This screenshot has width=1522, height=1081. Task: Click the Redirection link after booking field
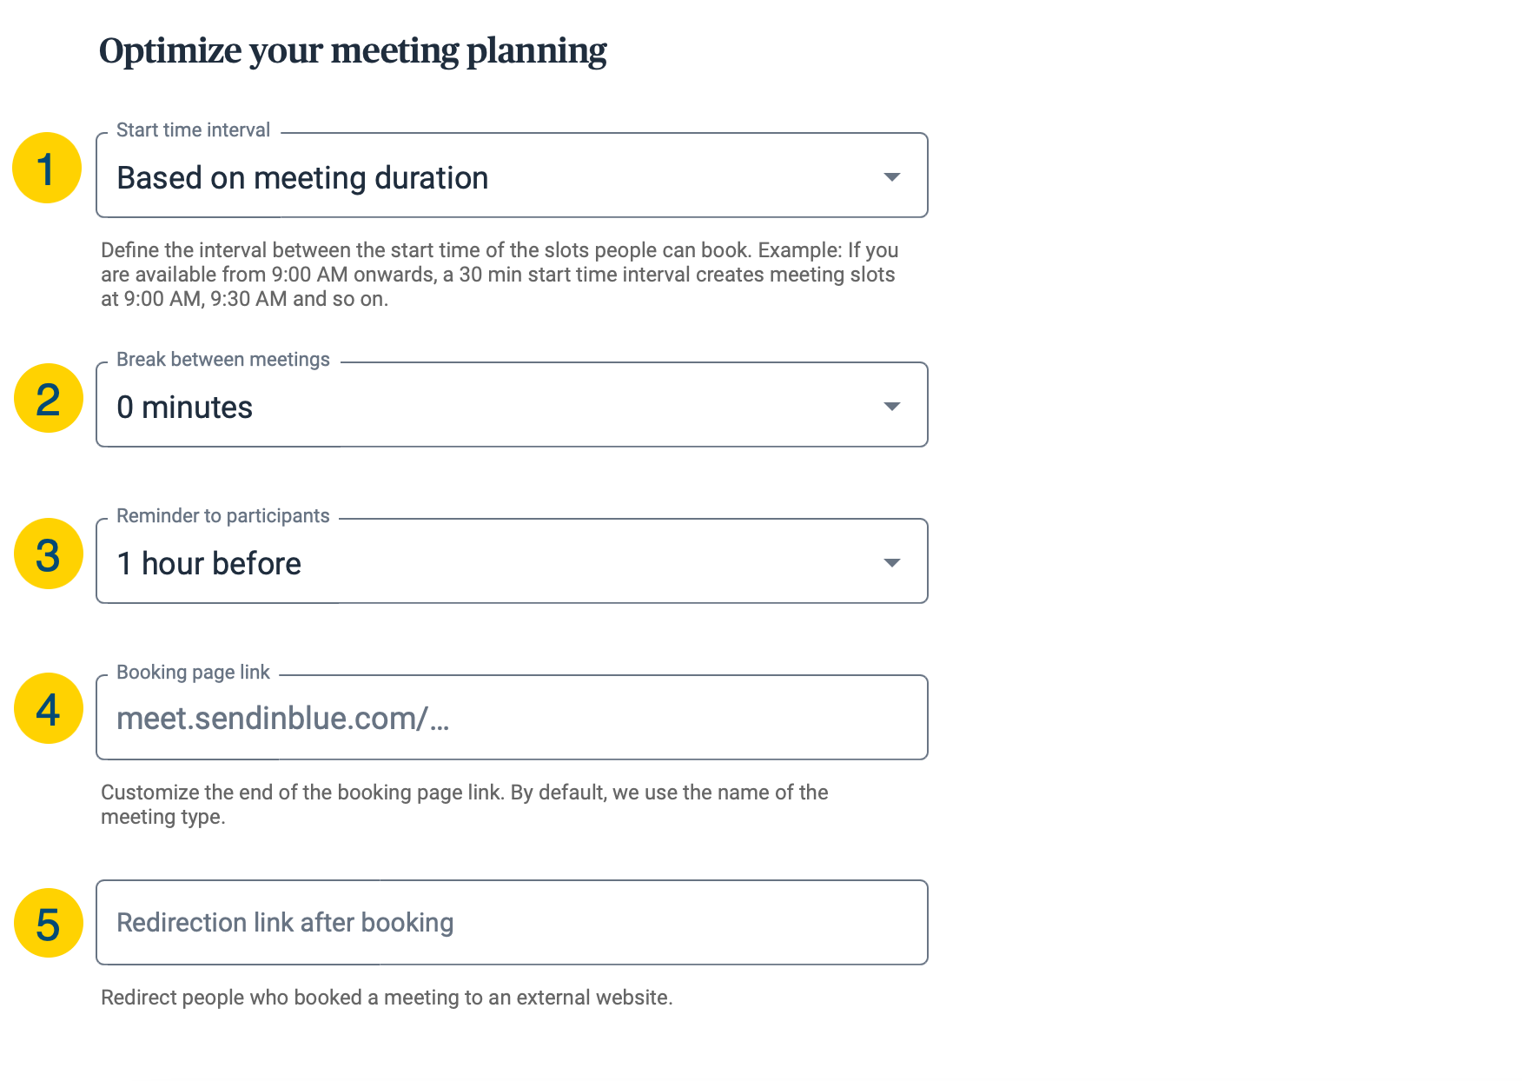click(x=512, y=923)
